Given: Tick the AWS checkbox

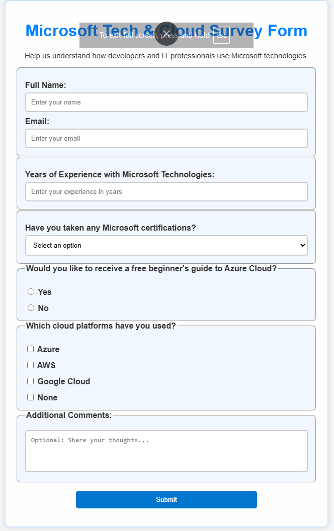Looking at the screenshot, I should click(31, 365).
